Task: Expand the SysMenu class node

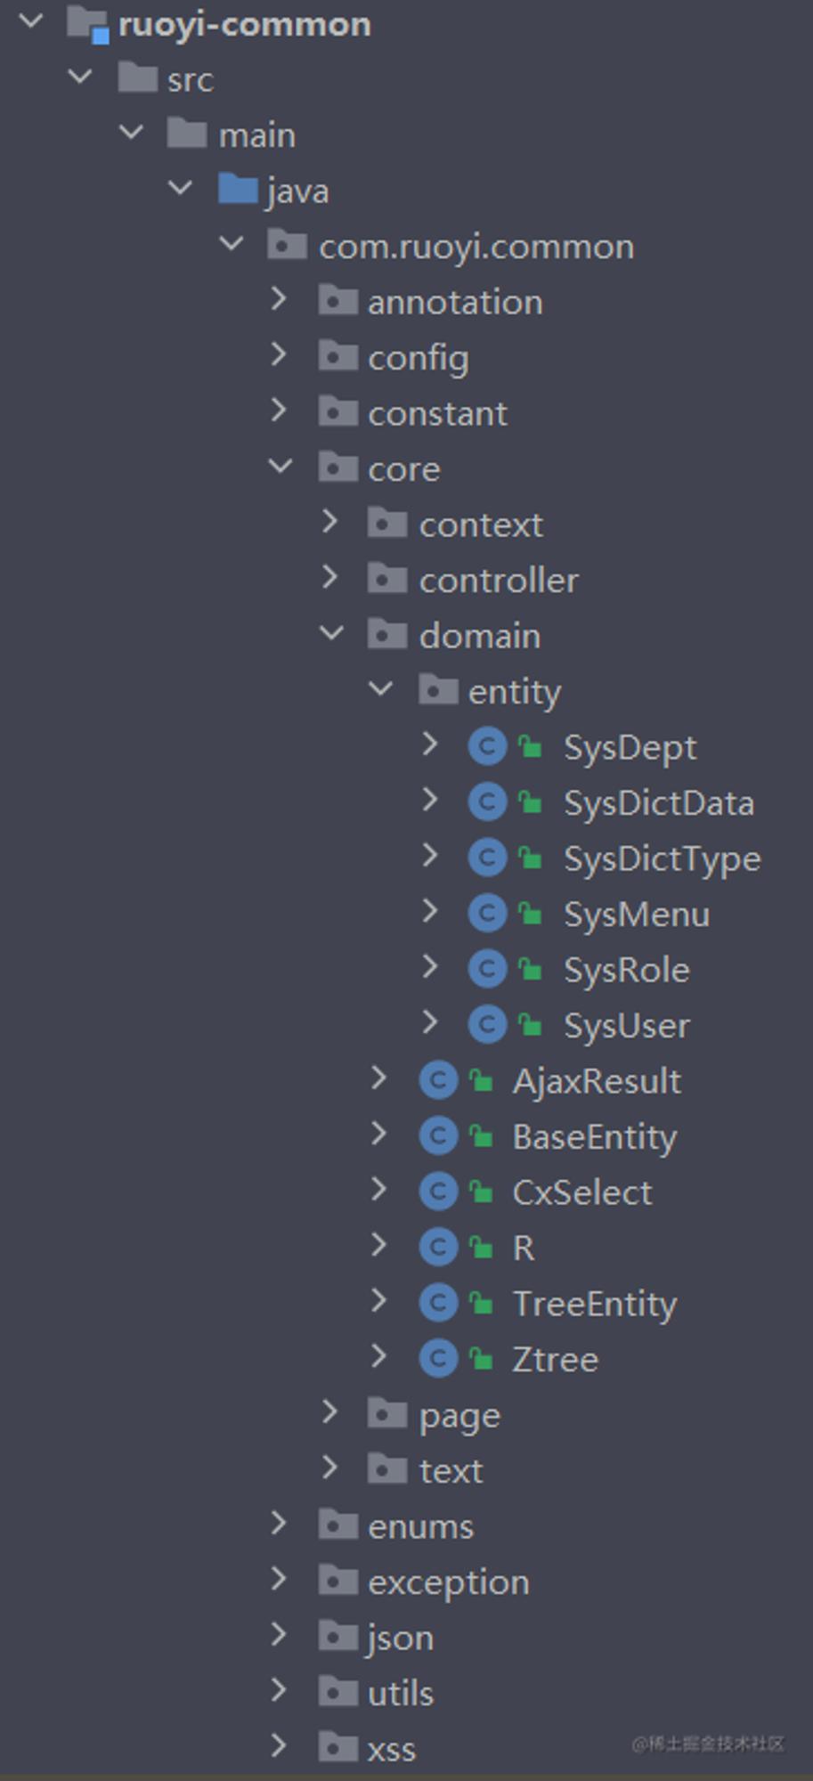Action: 431,911
